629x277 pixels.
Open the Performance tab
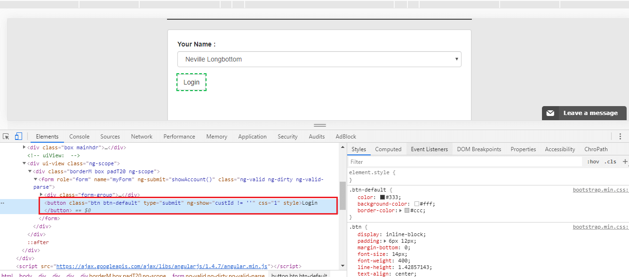(179, 137)
